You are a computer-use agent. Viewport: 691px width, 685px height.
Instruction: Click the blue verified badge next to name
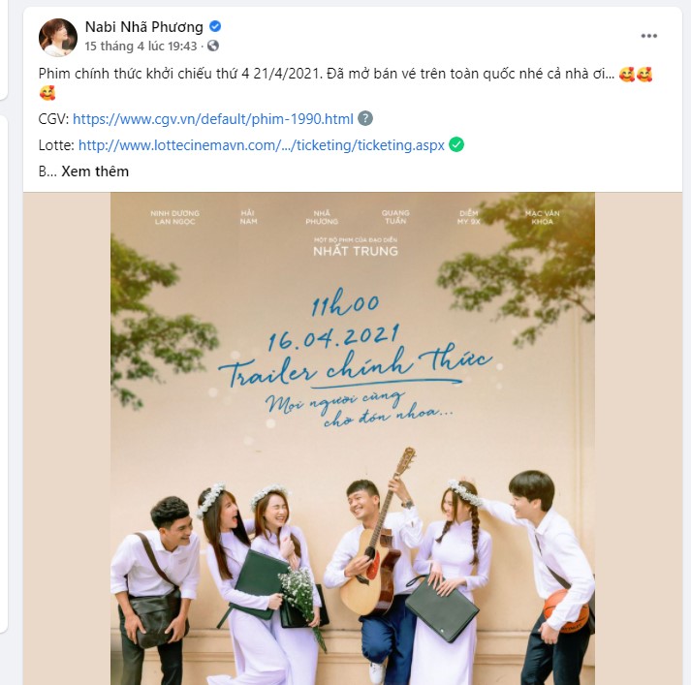click(x=215, y=26)
